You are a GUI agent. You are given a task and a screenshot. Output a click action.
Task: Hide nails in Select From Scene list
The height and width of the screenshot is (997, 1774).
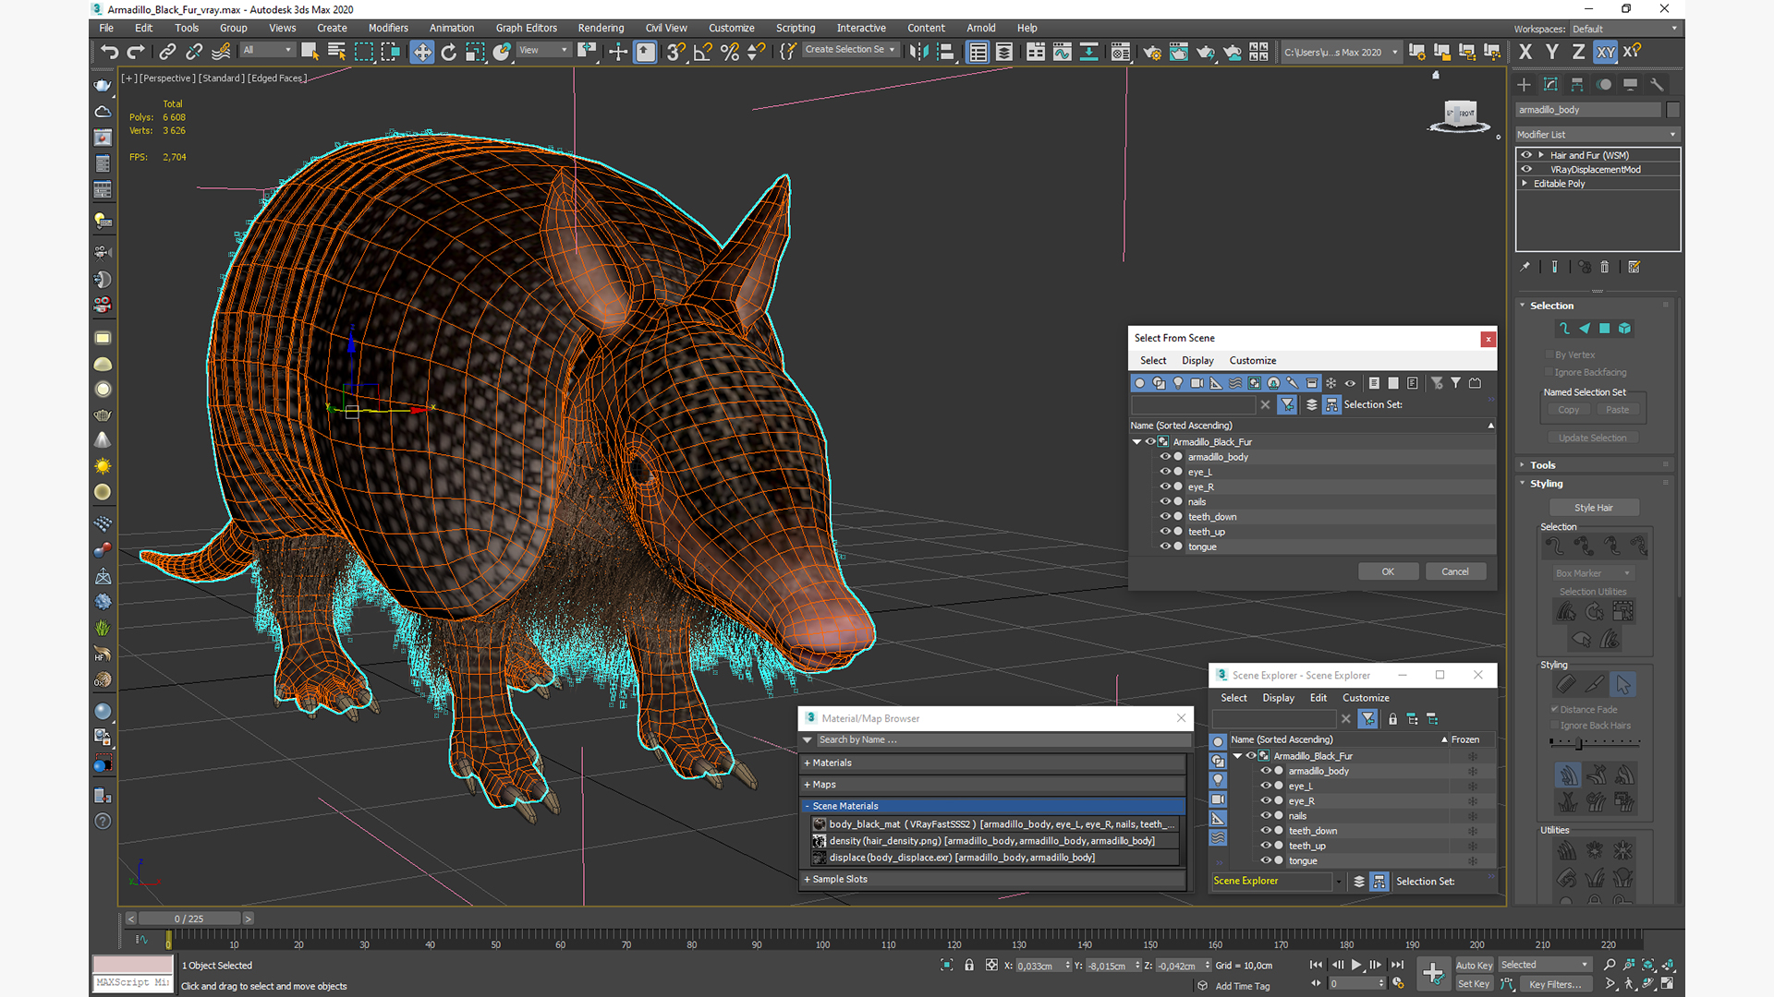[x=1165, y=501]
